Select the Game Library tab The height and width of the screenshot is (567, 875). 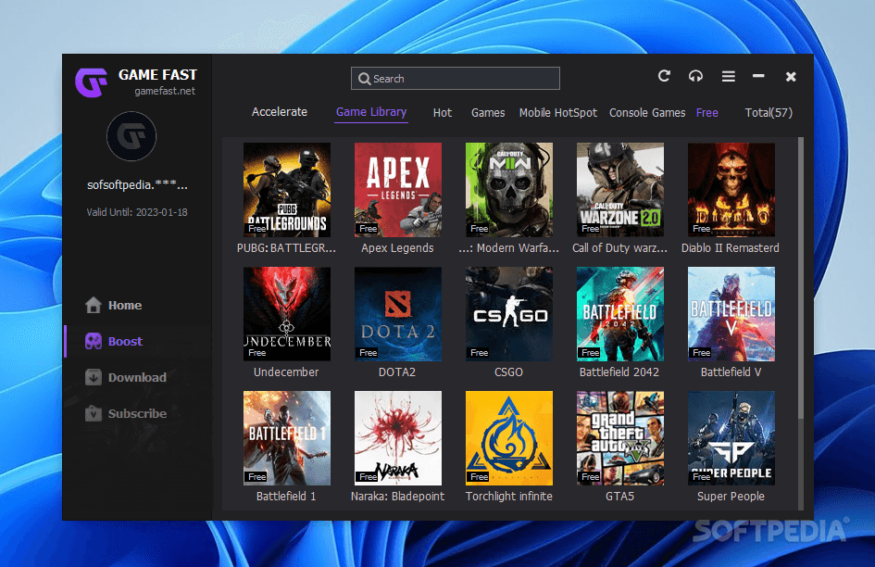click(x=371, y=112)
